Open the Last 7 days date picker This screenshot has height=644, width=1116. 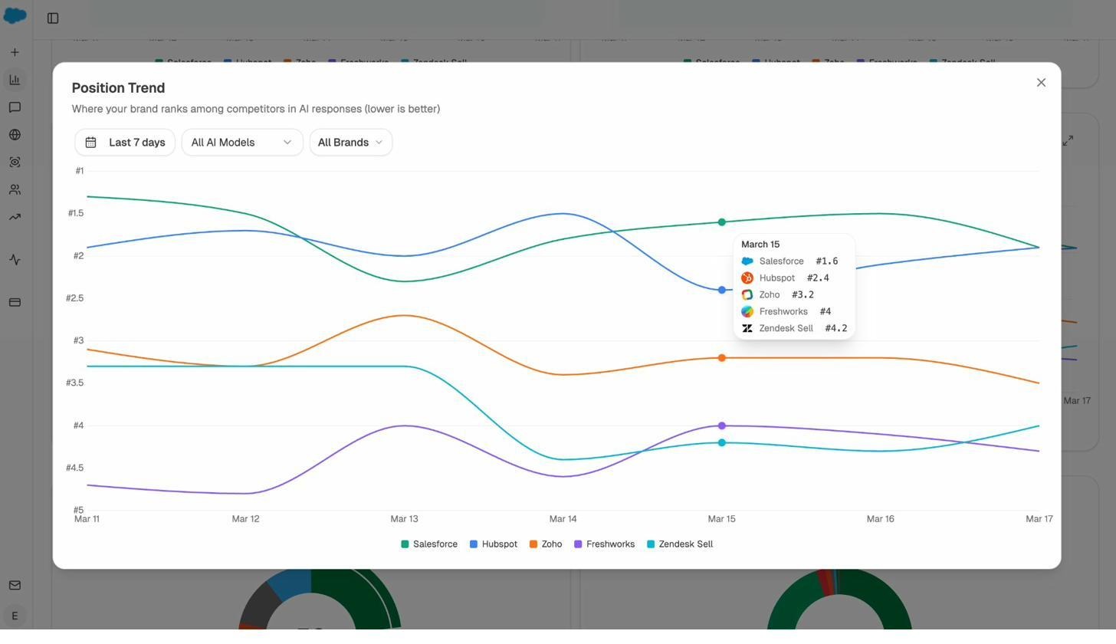pyautogui.click(x=125, y=142)
